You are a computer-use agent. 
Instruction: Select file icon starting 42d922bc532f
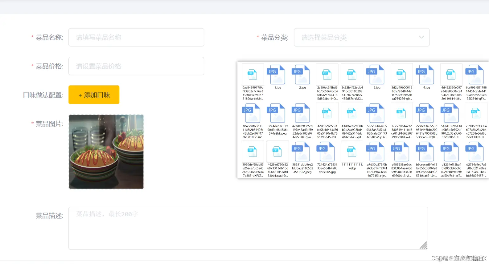tap(327, 113)
